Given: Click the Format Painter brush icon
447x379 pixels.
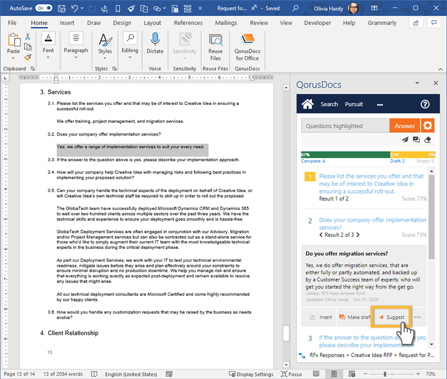Looking at the screenshot, I should (x=28, y=57).
